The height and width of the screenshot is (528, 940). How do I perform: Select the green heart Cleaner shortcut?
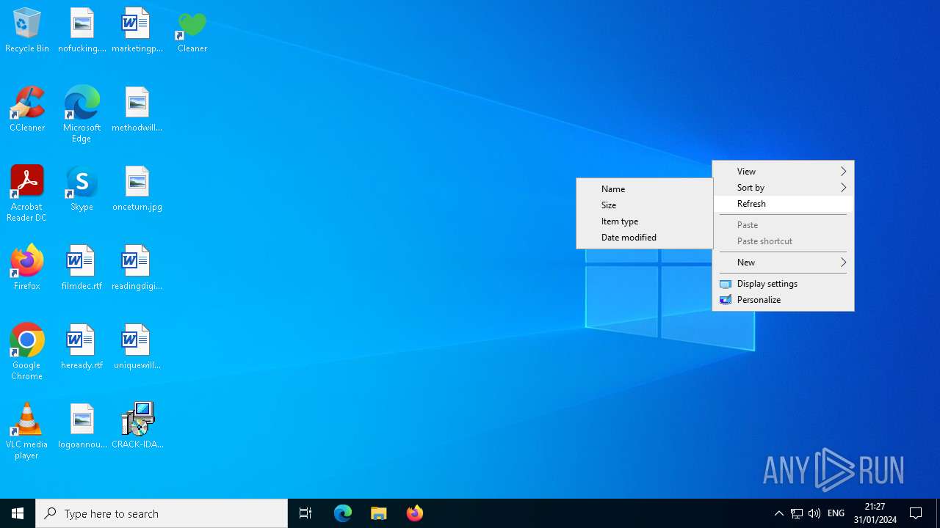[x=192, y=31]
